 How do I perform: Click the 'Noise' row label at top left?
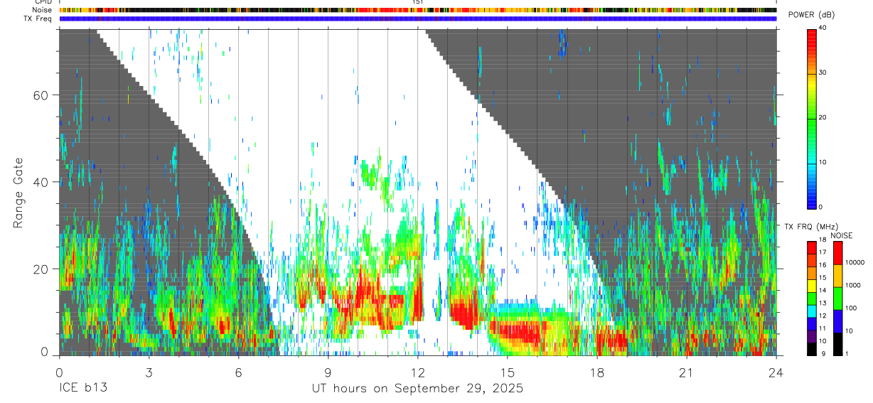pos(41,10)
